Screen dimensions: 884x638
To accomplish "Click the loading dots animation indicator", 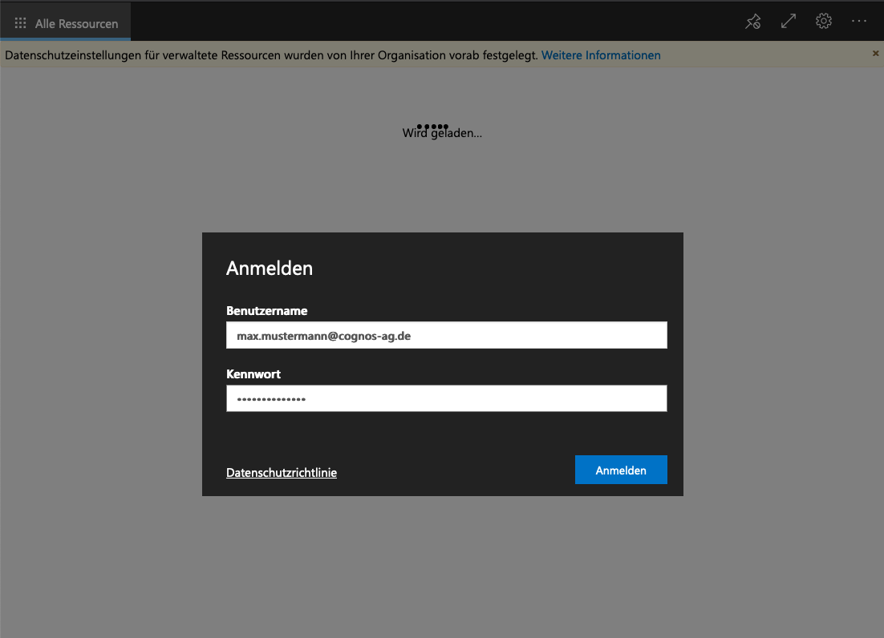I will [x=433, y=126].
